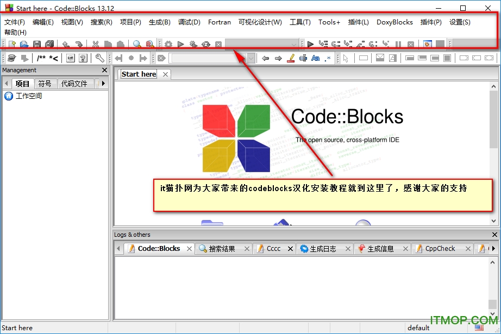Rebuild the project using the rebuild toolbar icon

pos(206,44)
